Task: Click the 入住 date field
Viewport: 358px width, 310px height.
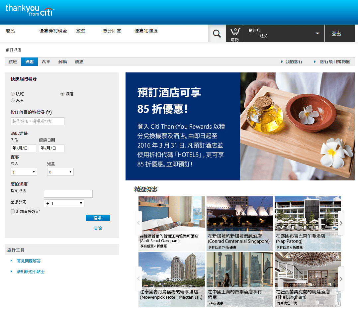Action: (23, 148)
